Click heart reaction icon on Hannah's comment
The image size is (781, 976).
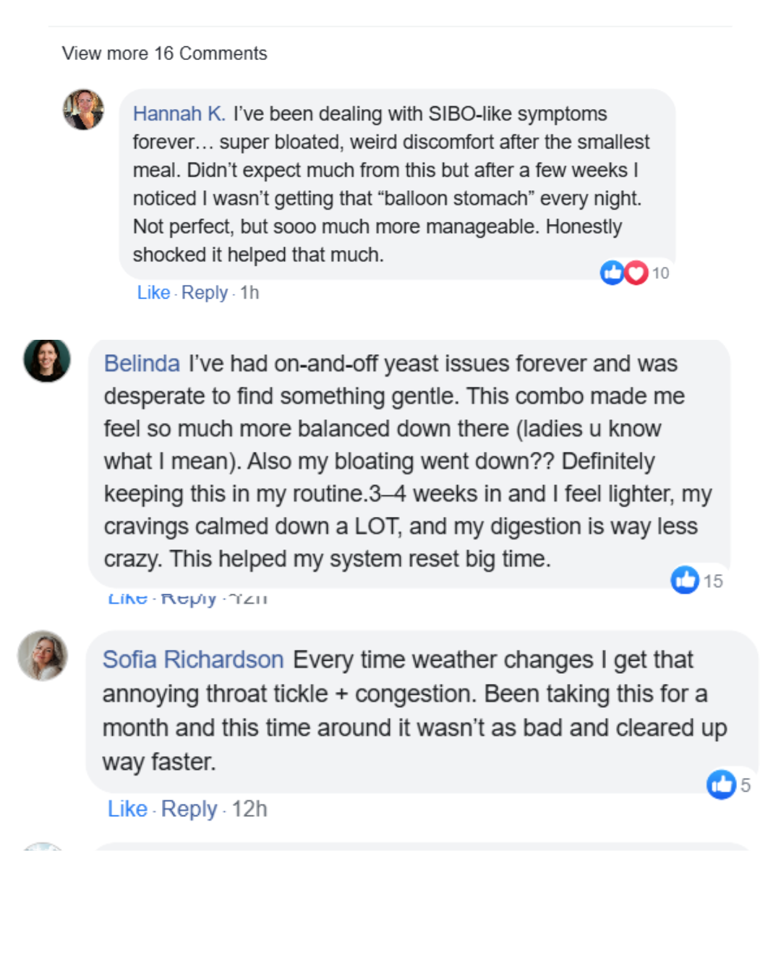click(x=636, y=273)
